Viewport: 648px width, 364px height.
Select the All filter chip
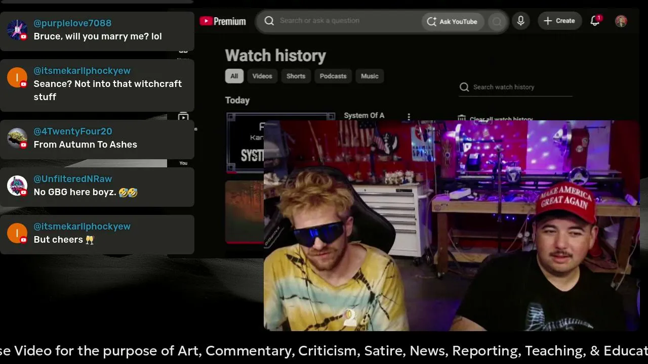click(x=234, y=76)
